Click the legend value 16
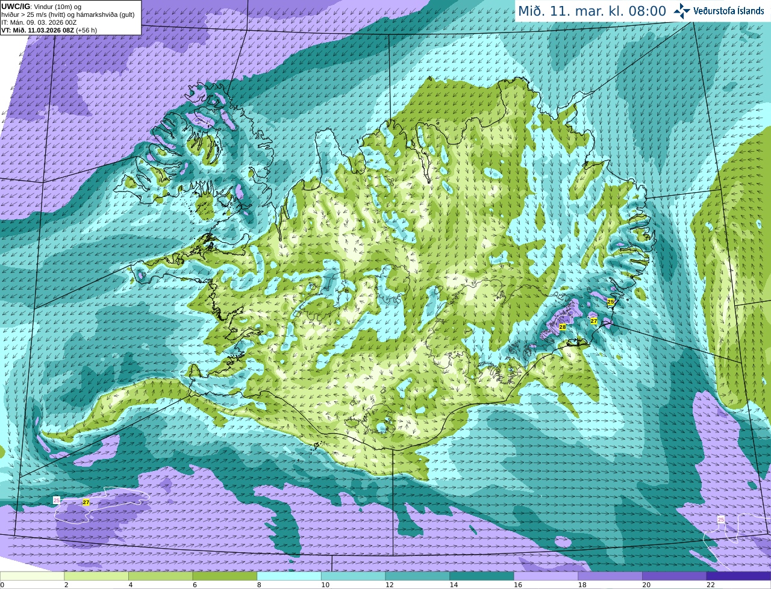The width and height of the screenshot is (771, 589). pyautogui.click(x=518, y=585)
